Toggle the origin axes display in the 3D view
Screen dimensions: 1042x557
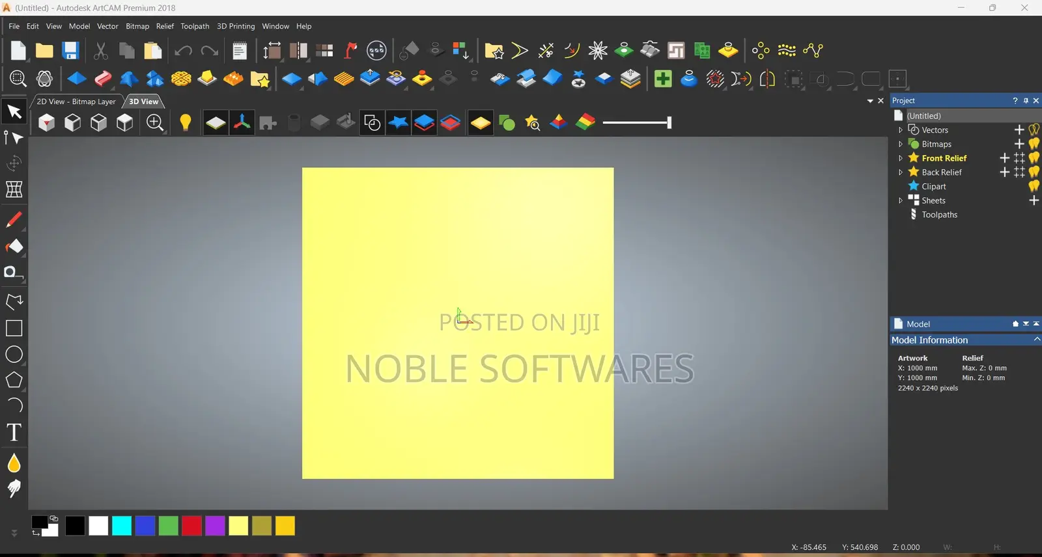pyautogui.click(x=242, y=122)
